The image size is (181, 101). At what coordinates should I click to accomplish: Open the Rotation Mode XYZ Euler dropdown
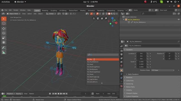(163, 70)
